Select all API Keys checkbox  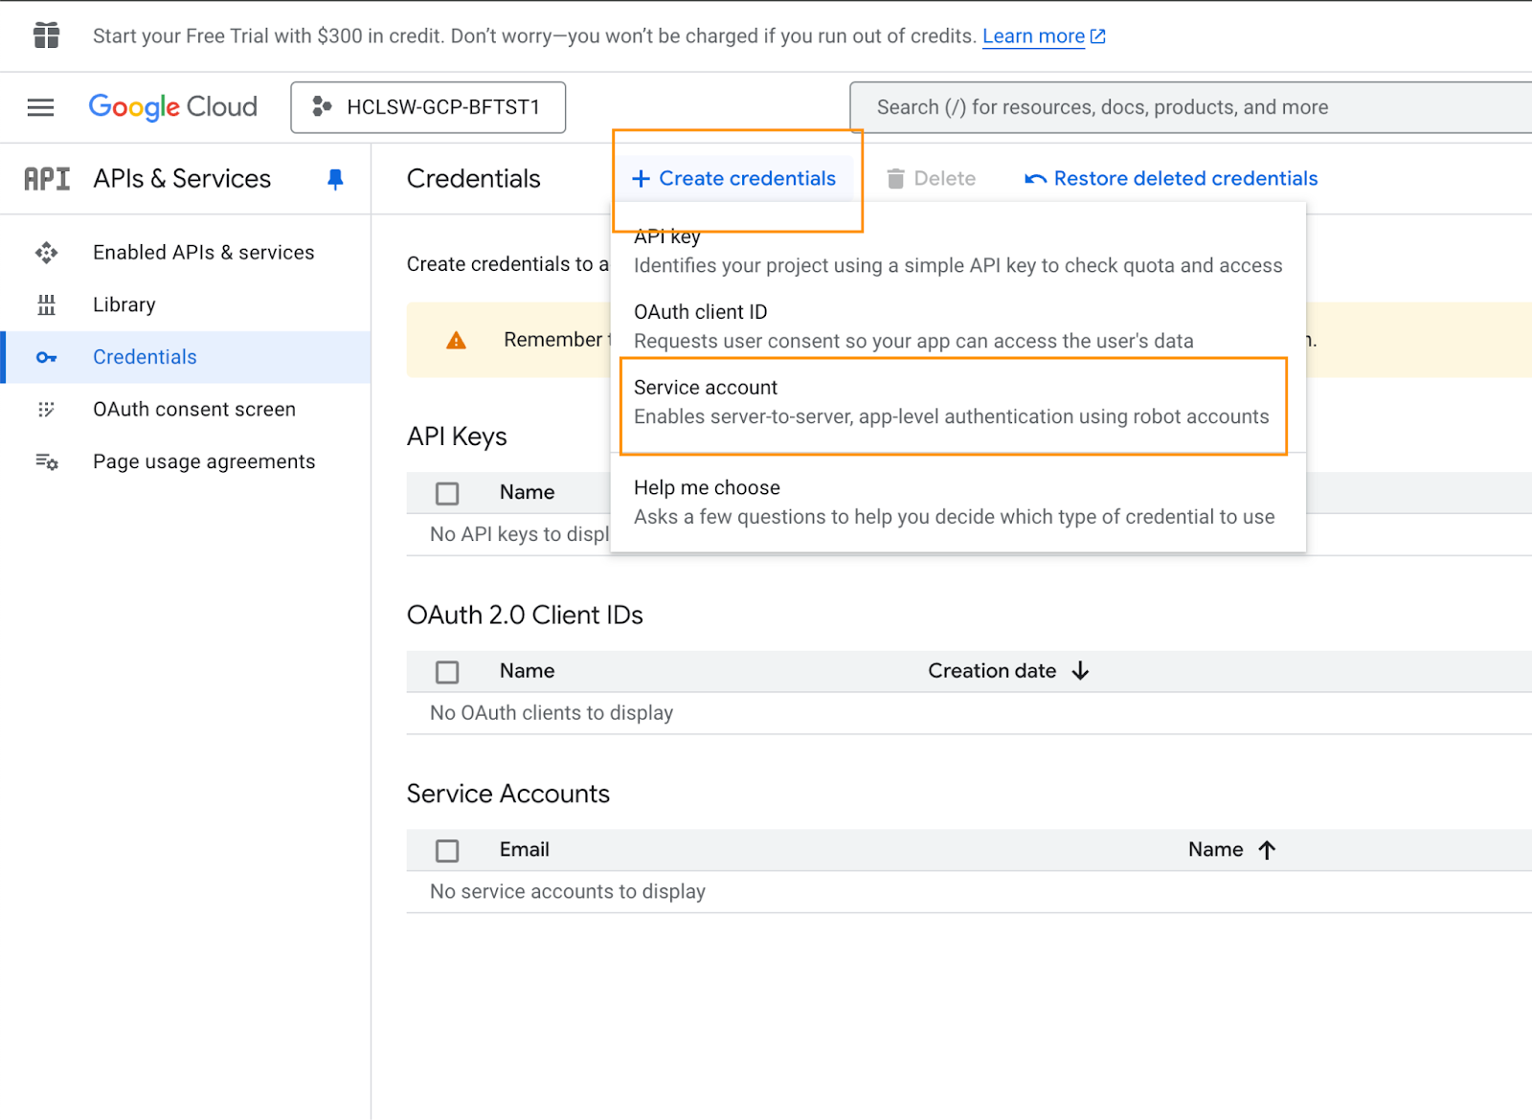pyautogui.click(x=447, y=493)
